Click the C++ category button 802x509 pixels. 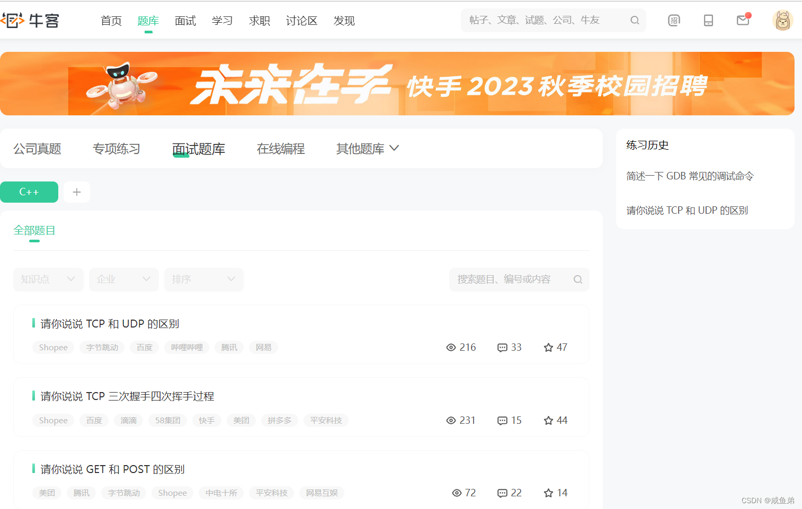pyautogui.click(x=29, y=192)
